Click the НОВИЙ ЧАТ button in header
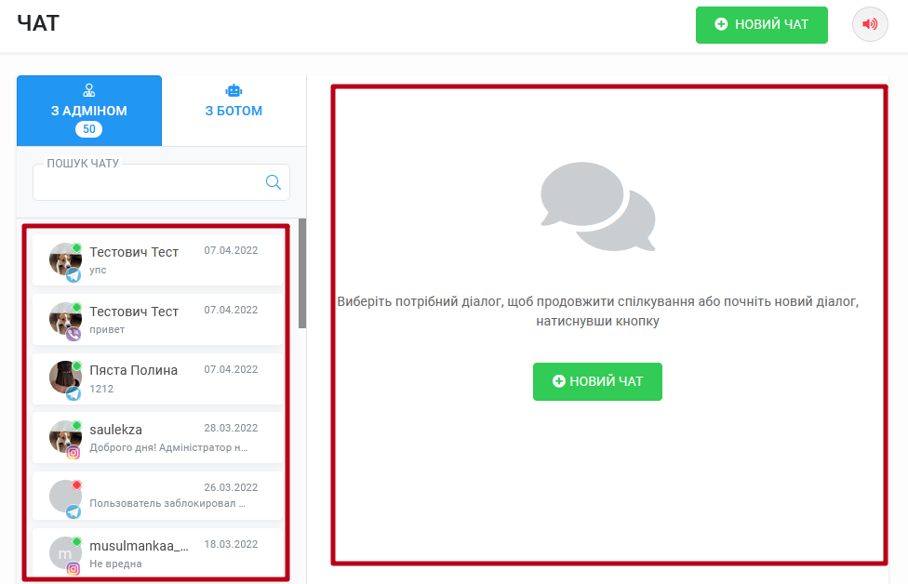Image resolution: width=908 pixels, height=584 pixels. (762, 25)
